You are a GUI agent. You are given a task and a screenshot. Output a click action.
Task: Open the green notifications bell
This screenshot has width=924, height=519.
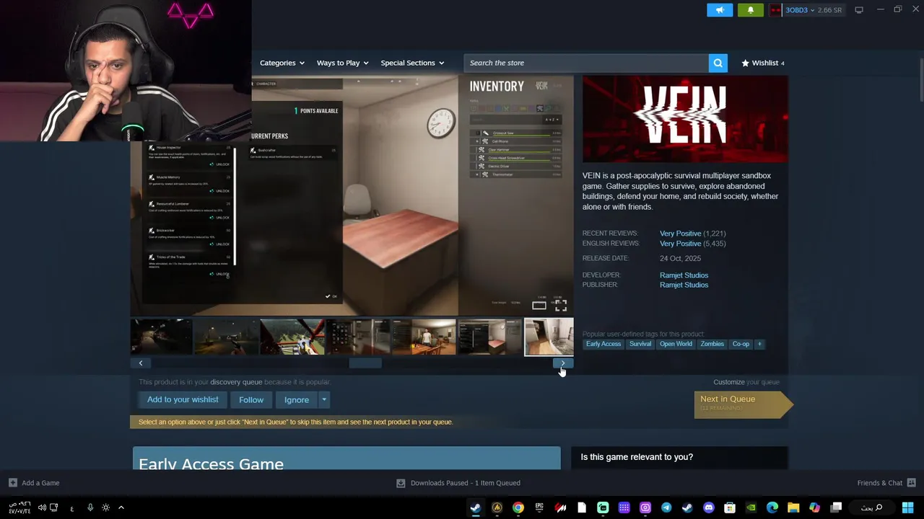750,10
